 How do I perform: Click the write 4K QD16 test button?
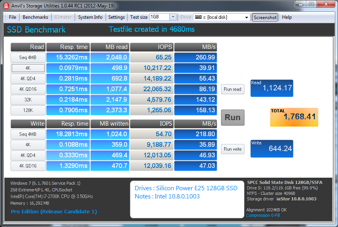point(28,166)
